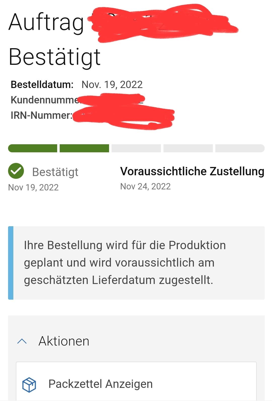Click the estimated delivery date Nov 24, 2022
Image resolution: width=272 pixels, height=401 pixels.
click(145, 186)
